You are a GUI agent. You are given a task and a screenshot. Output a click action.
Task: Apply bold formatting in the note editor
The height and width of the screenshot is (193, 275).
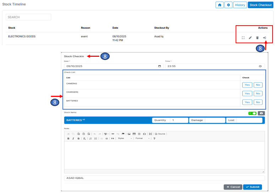coord(68,138)
